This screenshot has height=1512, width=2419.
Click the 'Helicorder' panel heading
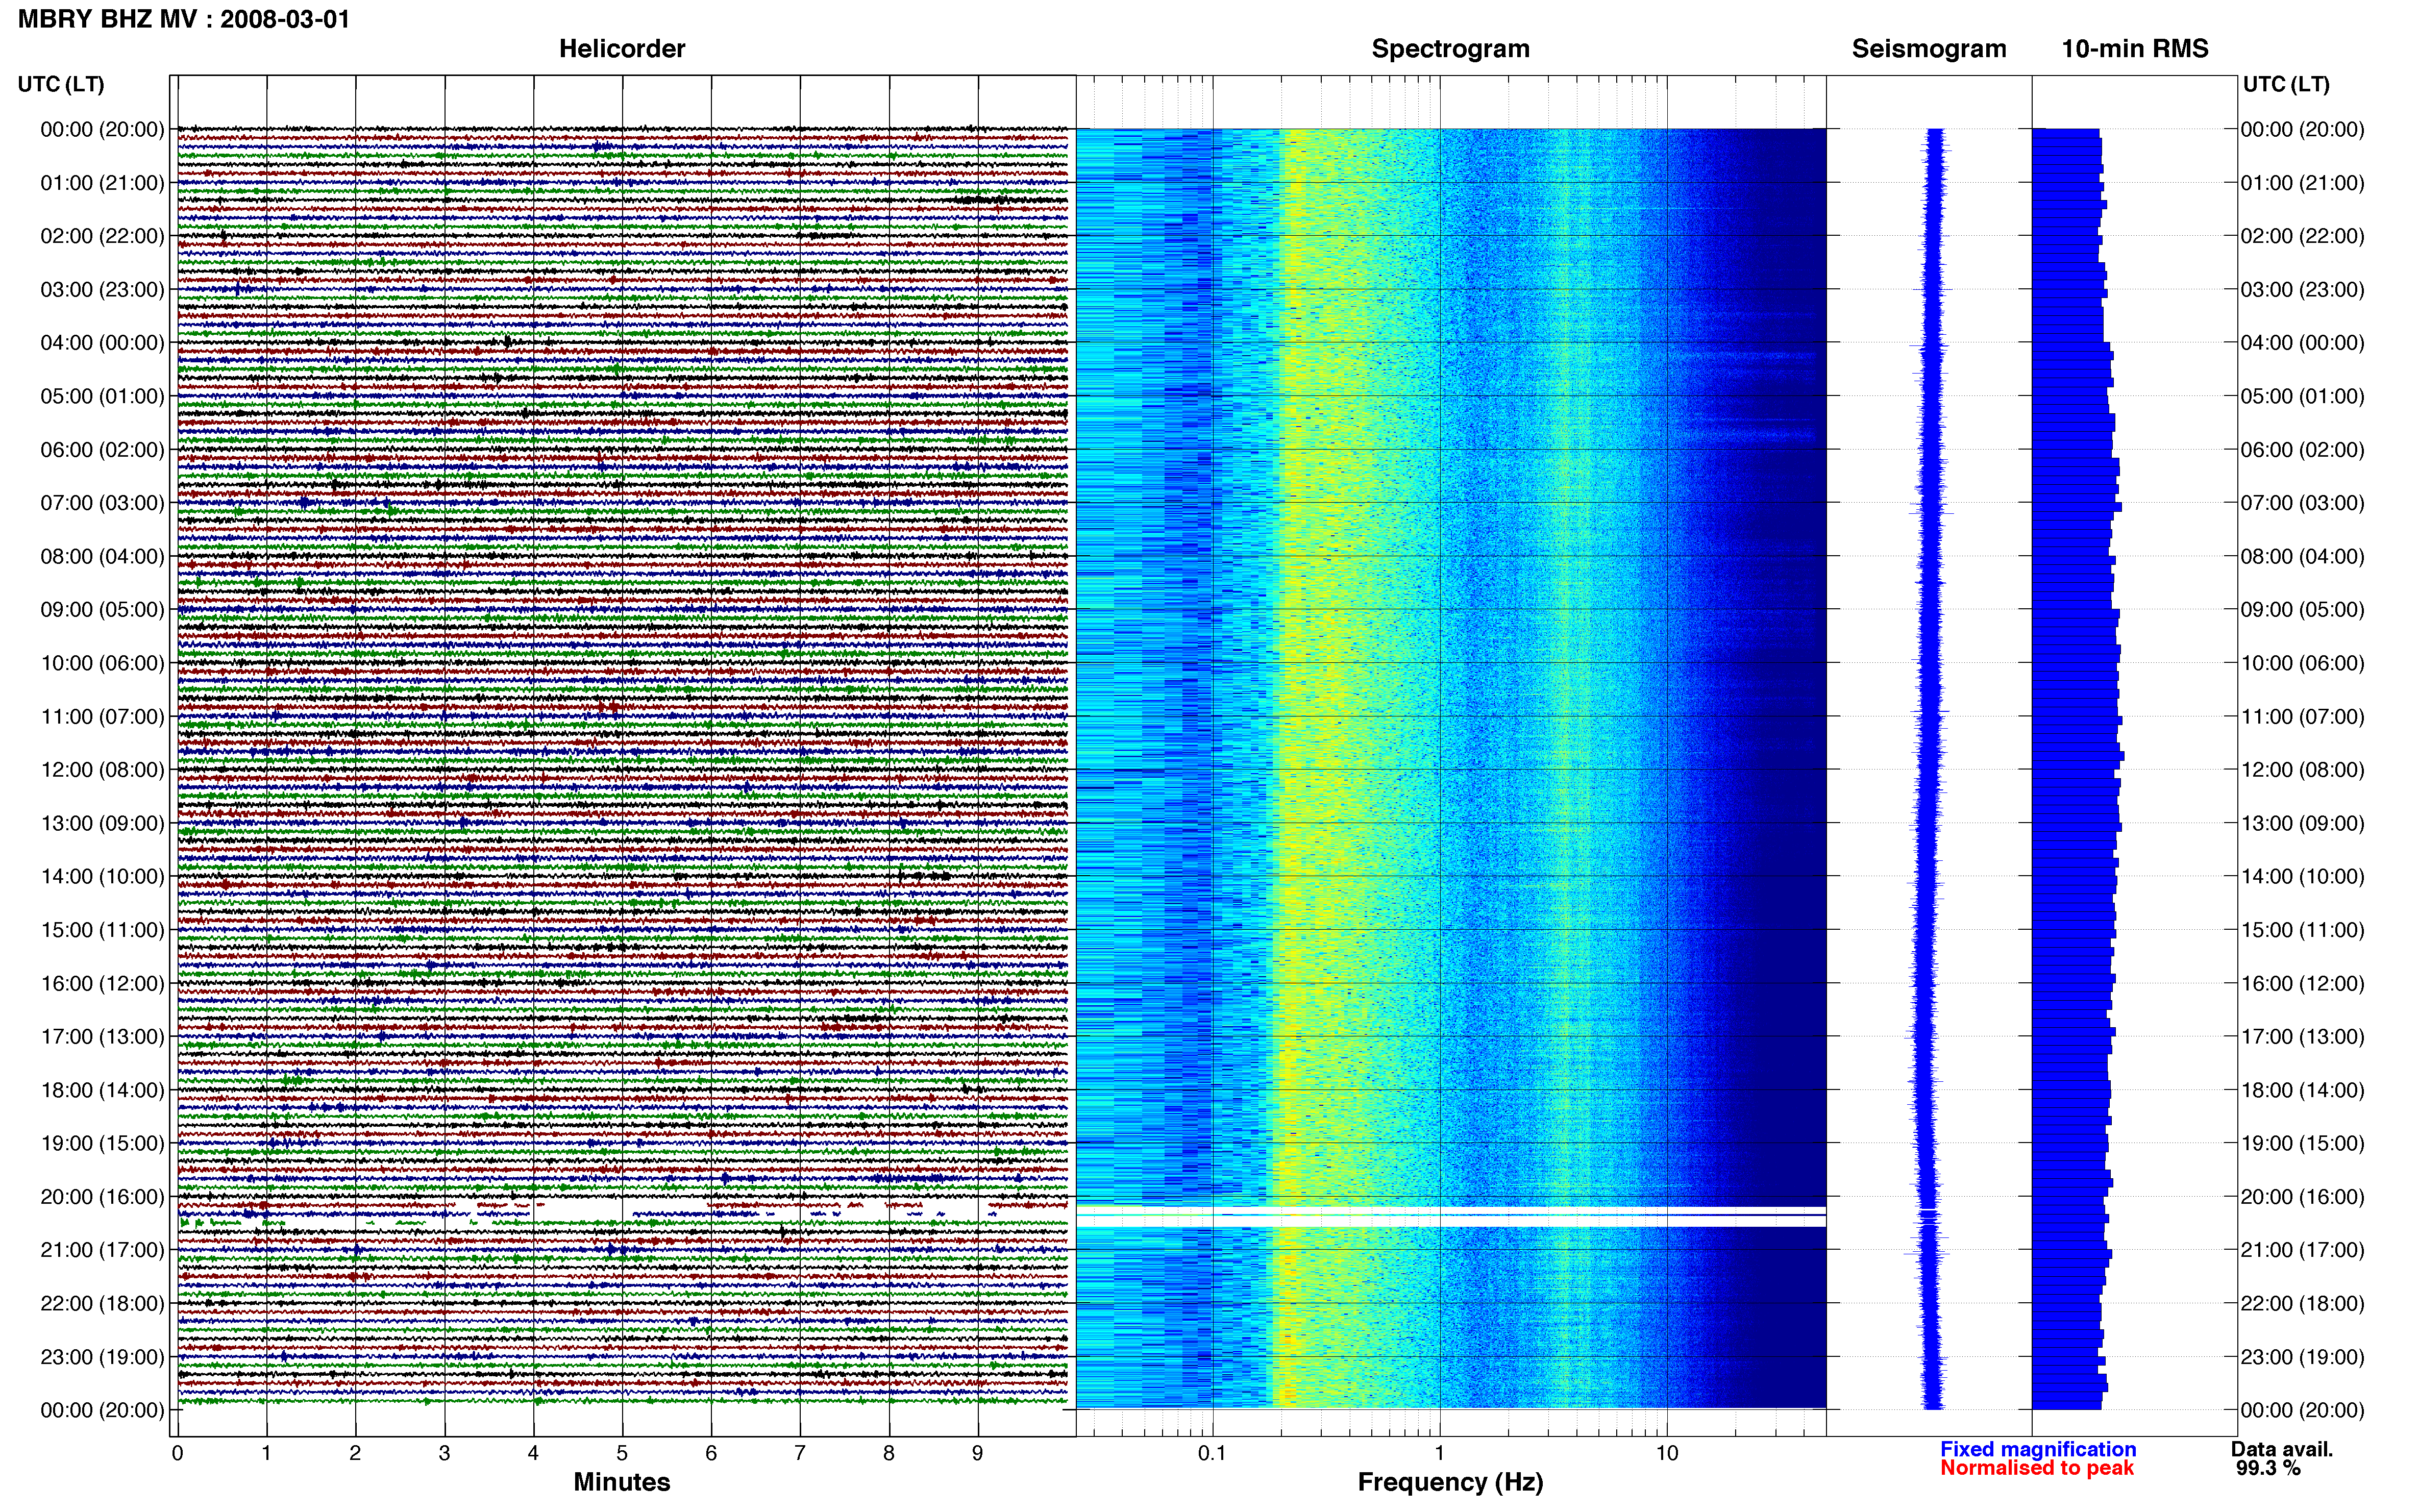622,49
